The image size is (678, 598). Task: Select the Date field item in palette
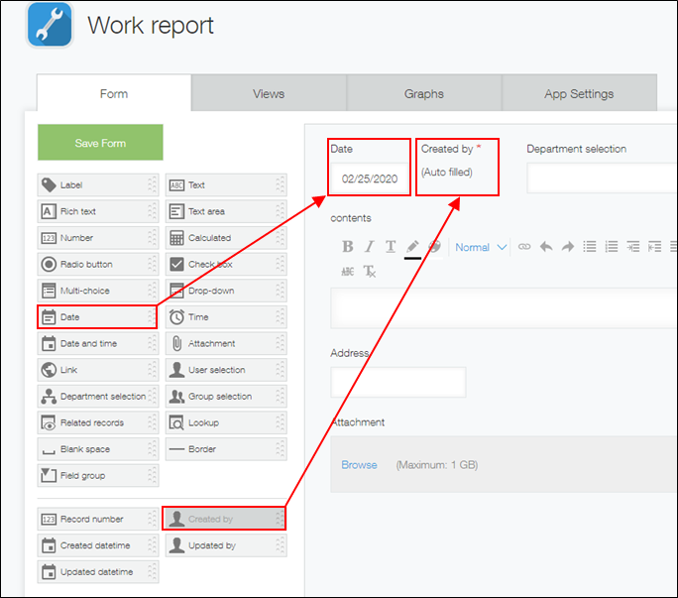tap(97, 317)
